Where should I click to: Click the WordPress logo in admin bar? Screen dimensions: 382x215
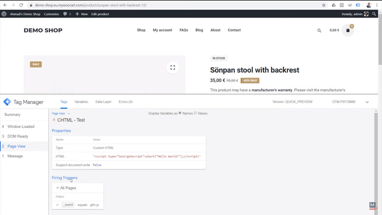coord(4,14)
